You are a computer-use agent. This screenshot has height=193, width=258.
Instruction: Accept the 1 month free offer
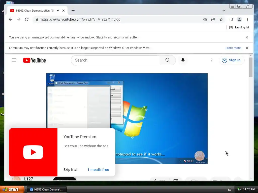coord(98,170)
